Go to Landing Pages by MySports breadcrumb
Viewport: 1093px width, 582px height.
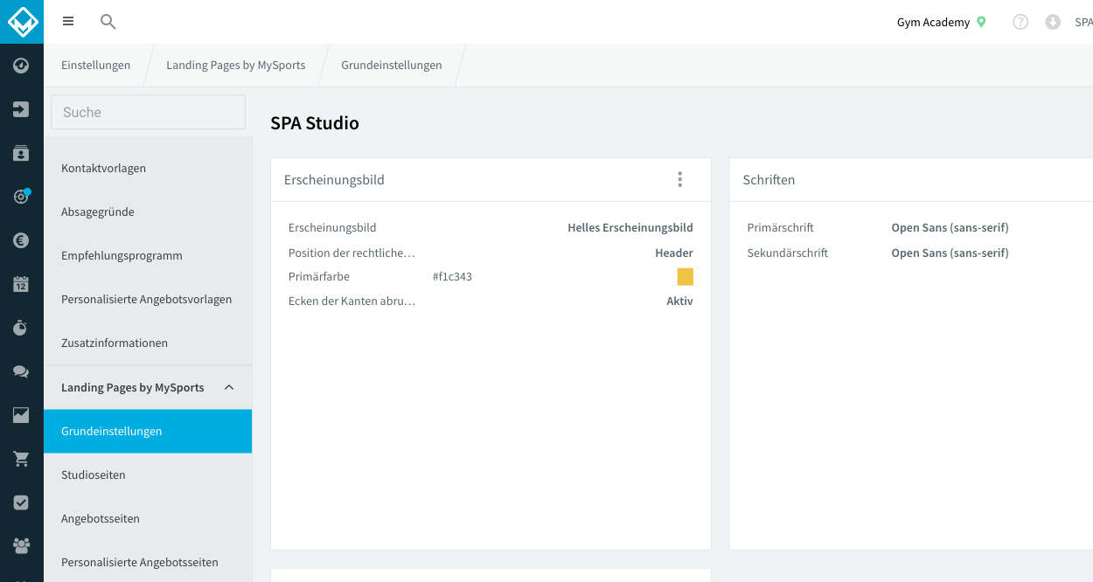236,65
